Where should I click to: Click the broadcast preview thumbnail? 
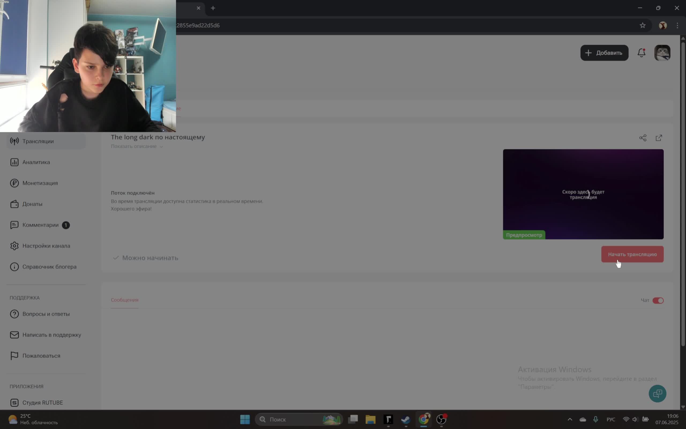coord(583,194)
